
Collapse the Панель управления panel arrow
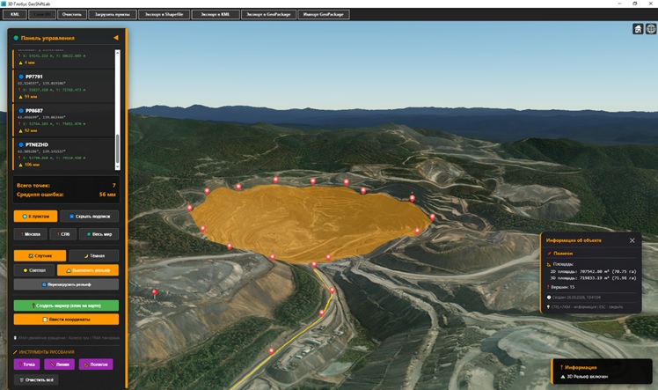coord(116,38)
